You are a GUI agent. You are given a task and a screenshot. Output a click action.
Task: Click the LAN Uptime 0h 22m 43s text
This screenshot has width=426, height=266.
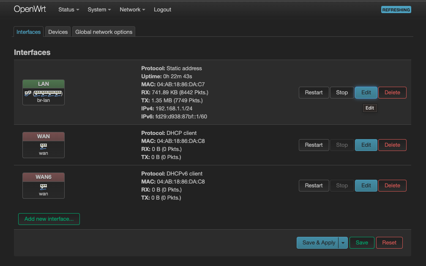pos(167,77)
